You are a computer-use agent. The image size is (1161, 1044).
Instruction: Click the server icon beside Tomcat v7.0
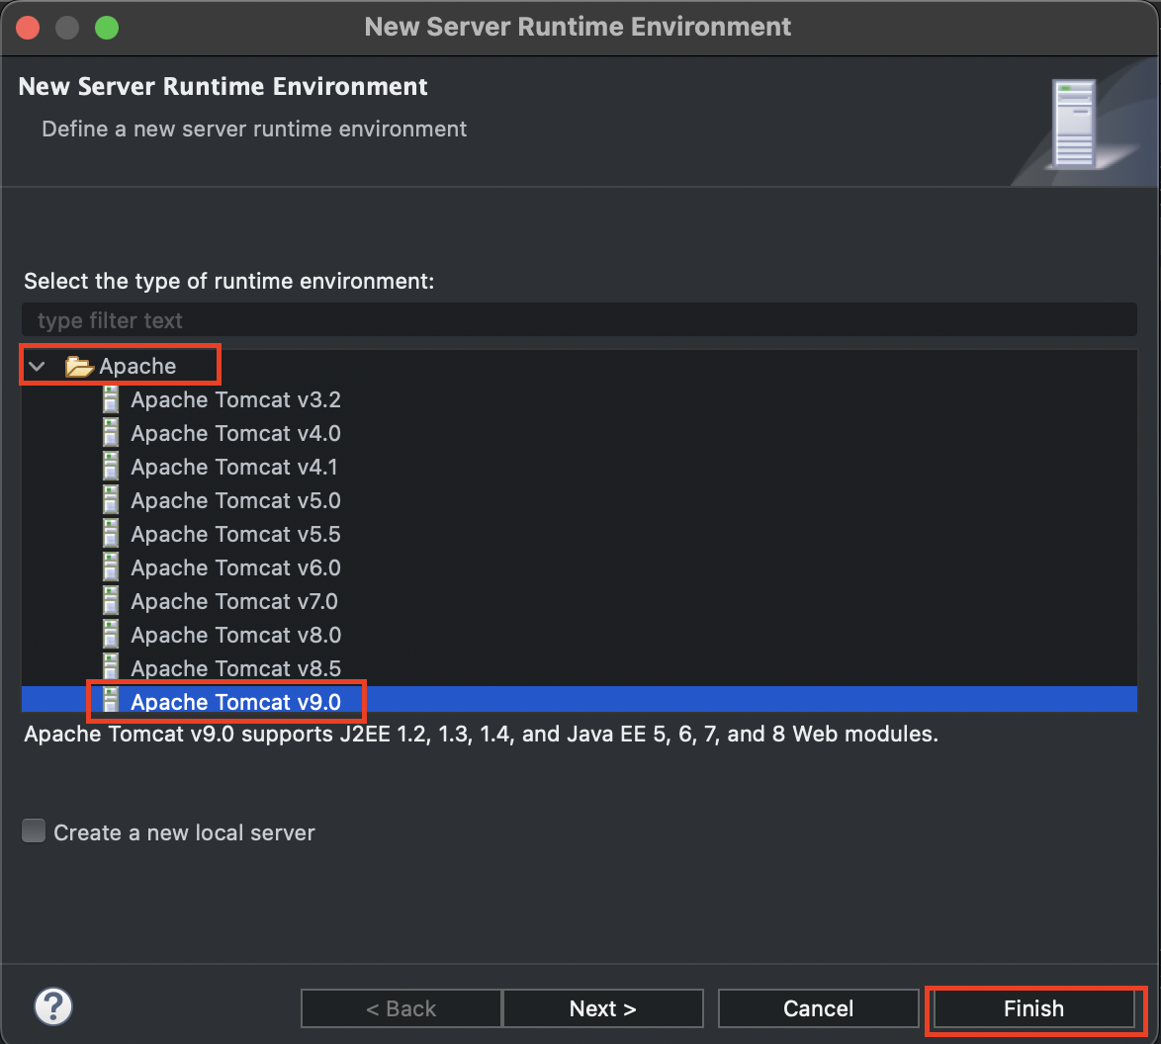click(111, 601)
